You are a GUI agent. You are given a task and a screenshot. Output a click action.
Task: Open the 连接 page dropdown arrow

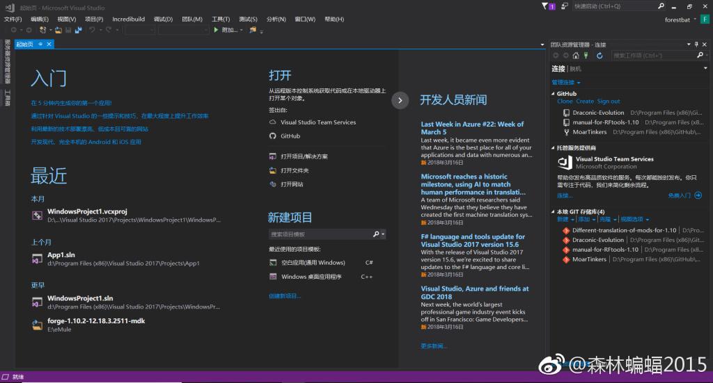click(x=705, y=68)
